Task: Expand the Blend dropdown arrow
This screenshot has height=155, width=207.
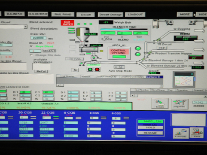Action: click(25, 27)
